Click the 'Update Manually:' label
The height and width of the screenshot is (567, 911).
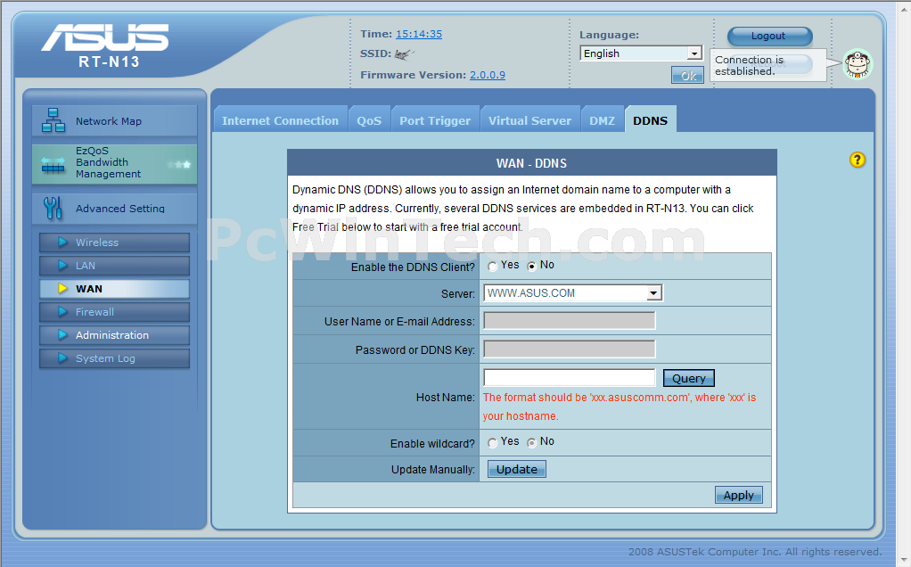433,470
